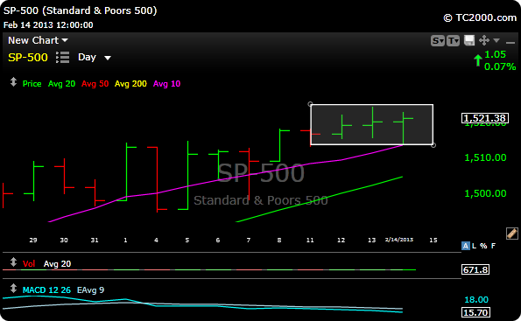Click the save chart floppy icon
The image size is (521, 321).
tap(469, 40)
